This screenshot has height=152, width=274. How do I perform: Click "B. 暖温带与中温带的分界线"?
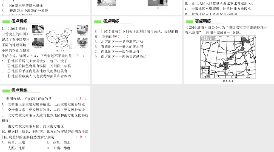(25, 11)
